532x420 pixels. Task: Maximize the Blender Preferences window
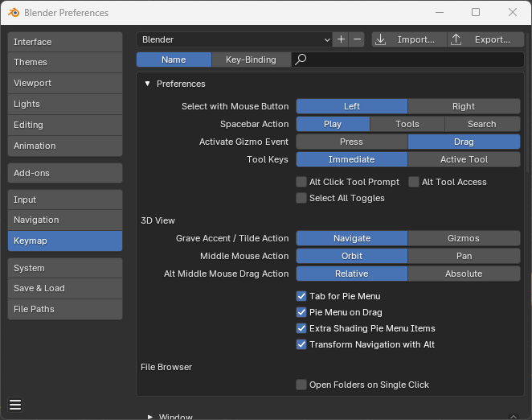click(x=476, y=13)
